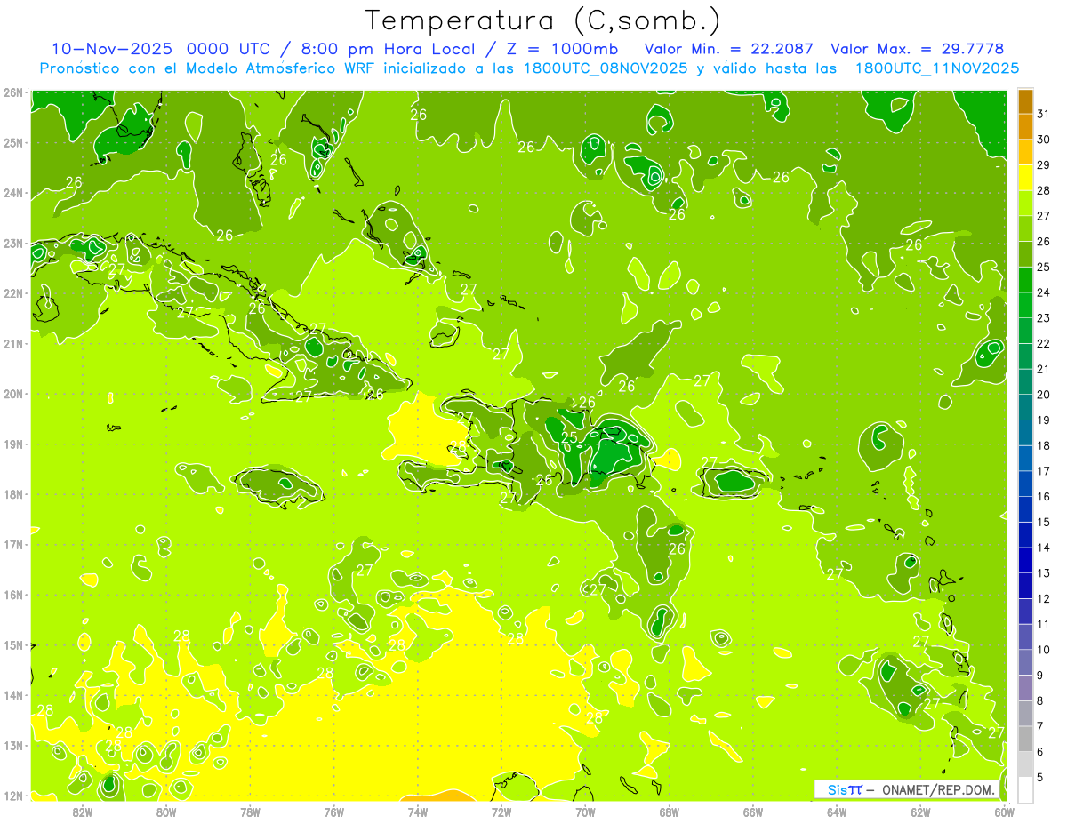Screen dimensions: 1067x824
Task: Click the '22N' latitude axis label
Action: 12,293
